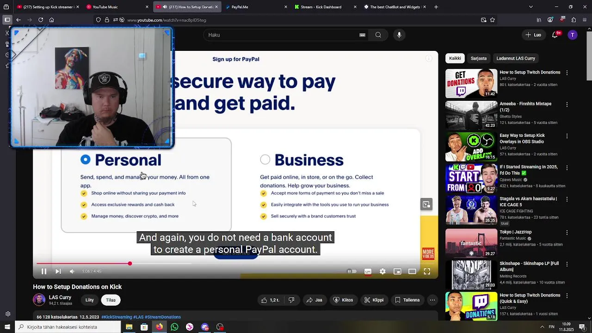The height and width of the screenshot is (333, 592).
Task: Join the channel with Liity button
Action: [x=89, y=300]
